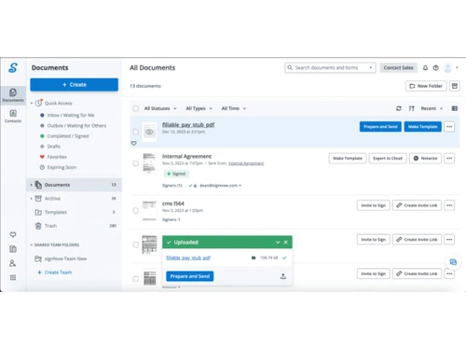Open more options for Internal Agreement
The image size is (466, 350).
pyautogui.click(x=449, y=159)
